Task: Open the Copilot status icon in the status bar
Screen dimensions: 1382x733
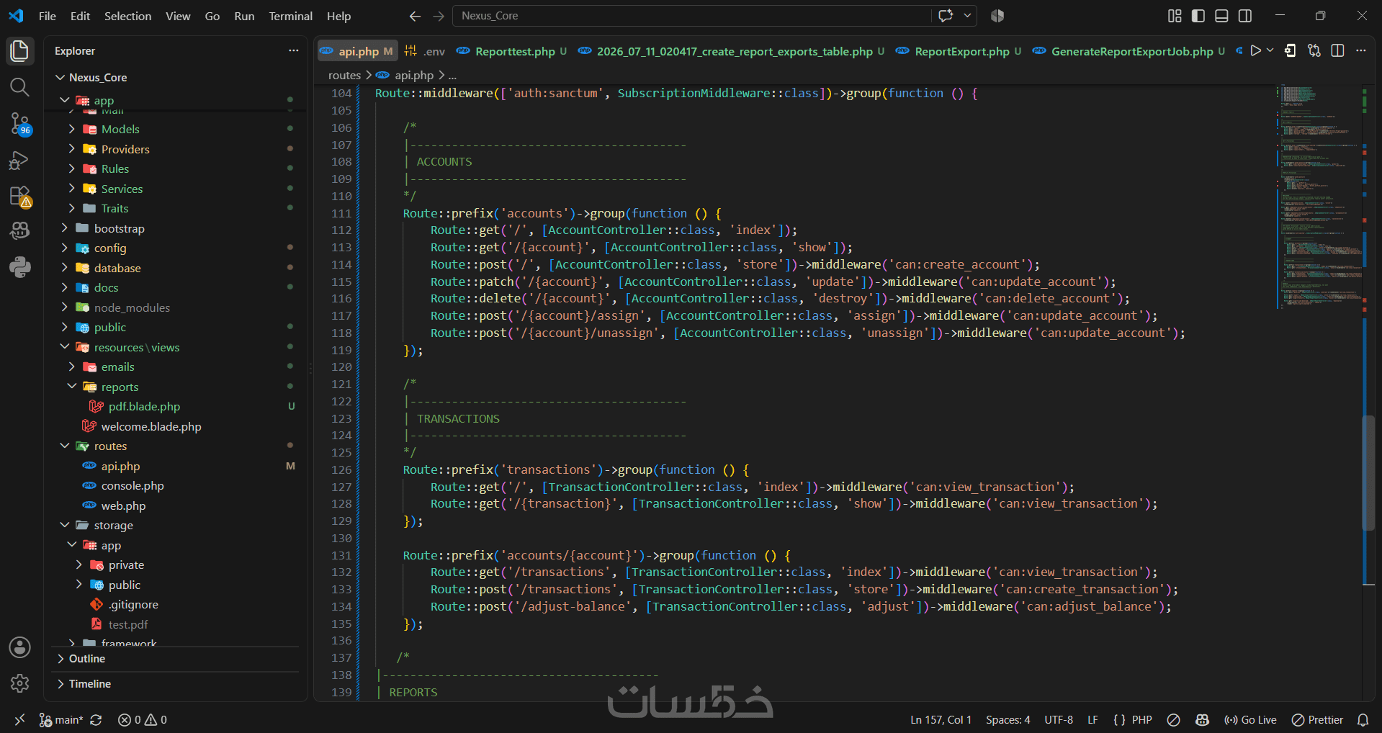Action: click(x=1202, y=719)
